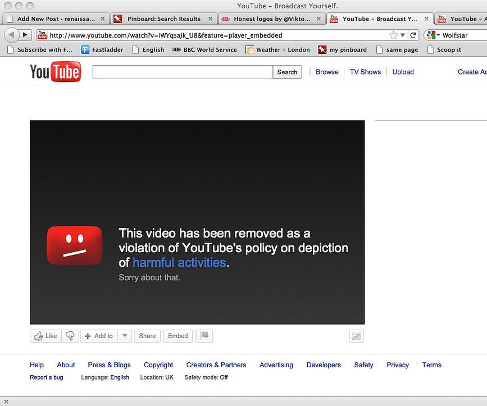This screenshot has width=487, height=406.
Task: Close the Add New Post tab
Action: (x=102, y=19)
